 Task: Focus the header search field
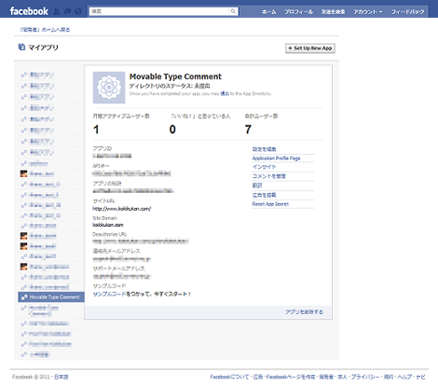coord(164,11)
